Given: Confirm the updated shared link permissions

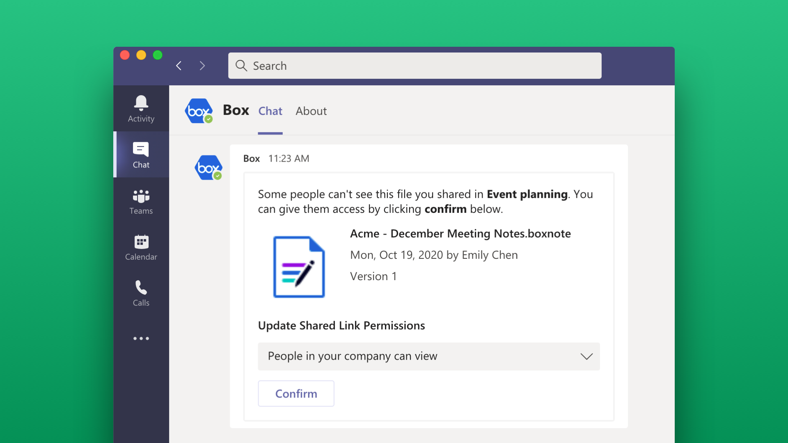Looking at the screenshot, I should (x=296, y=393).
